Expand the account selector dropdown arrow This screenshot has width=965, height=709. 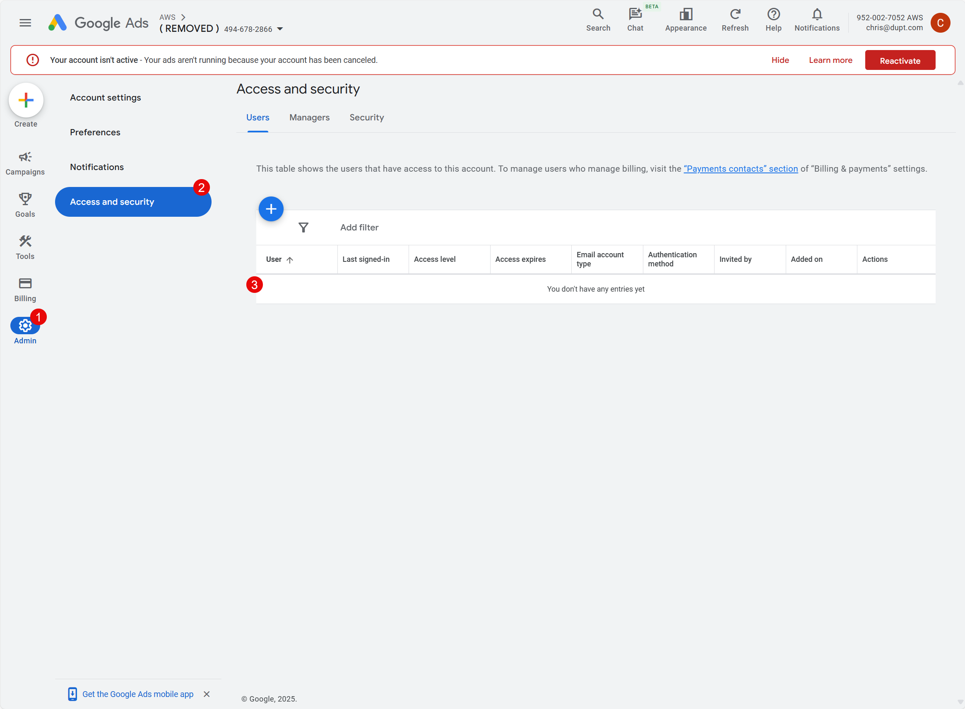tap(280, 29)
